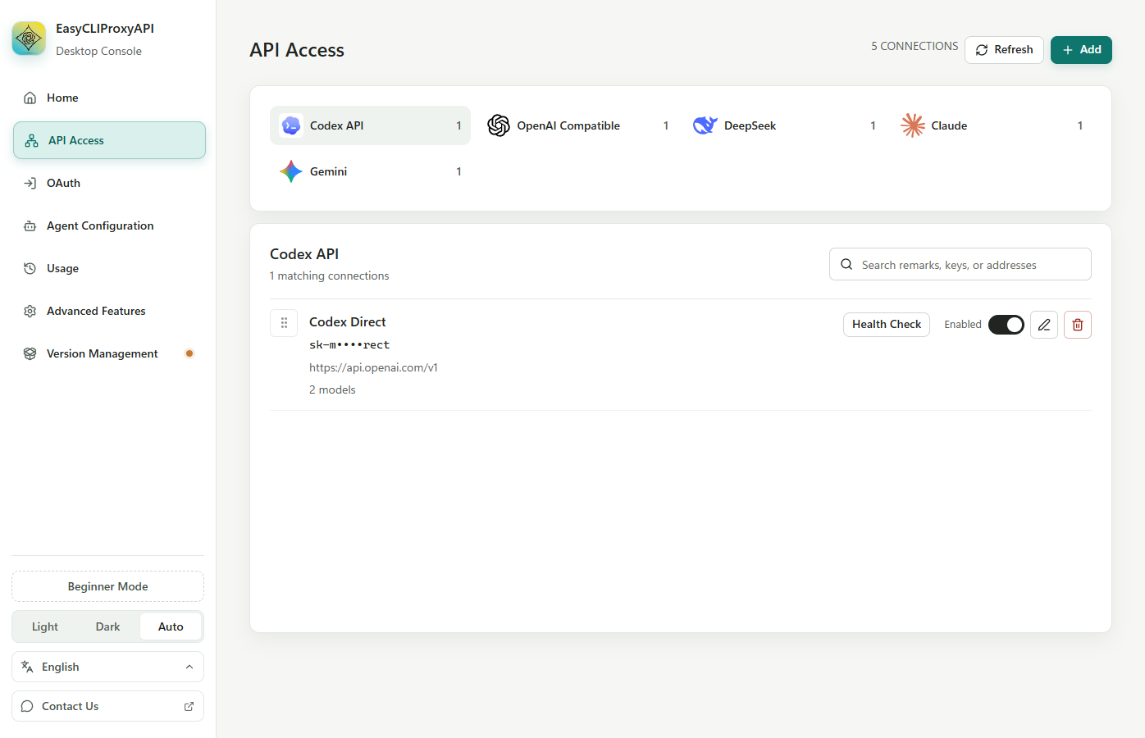The height and width of the screenshot is (738, 1145).
Task: Click the OAuth sign-in arrow icon
Action: 30,183
